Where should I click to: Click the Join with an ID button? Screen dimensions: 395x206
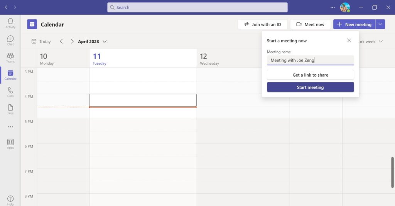tap(262, 24)
